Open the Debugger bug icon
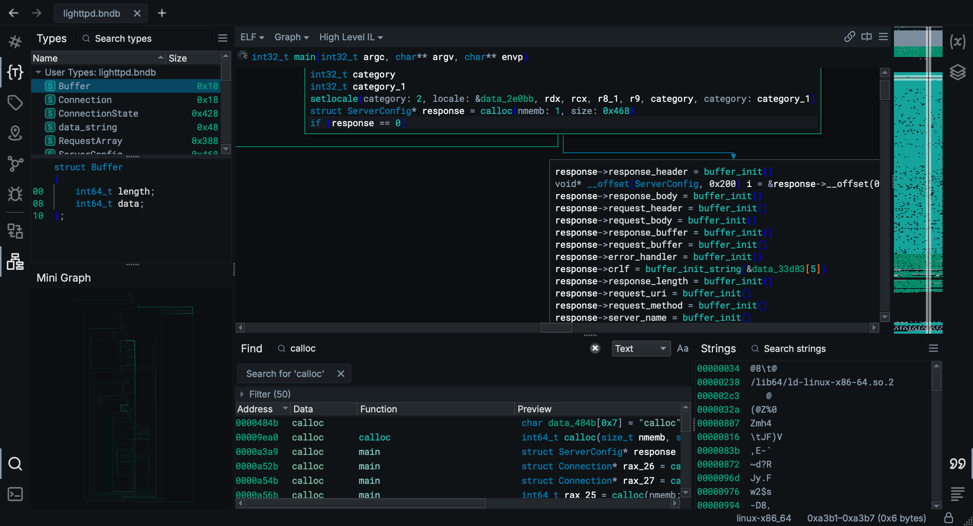Image resolution: width=973 pixels, height=526 pixels. pyautogui.click(x=15, y=194)
